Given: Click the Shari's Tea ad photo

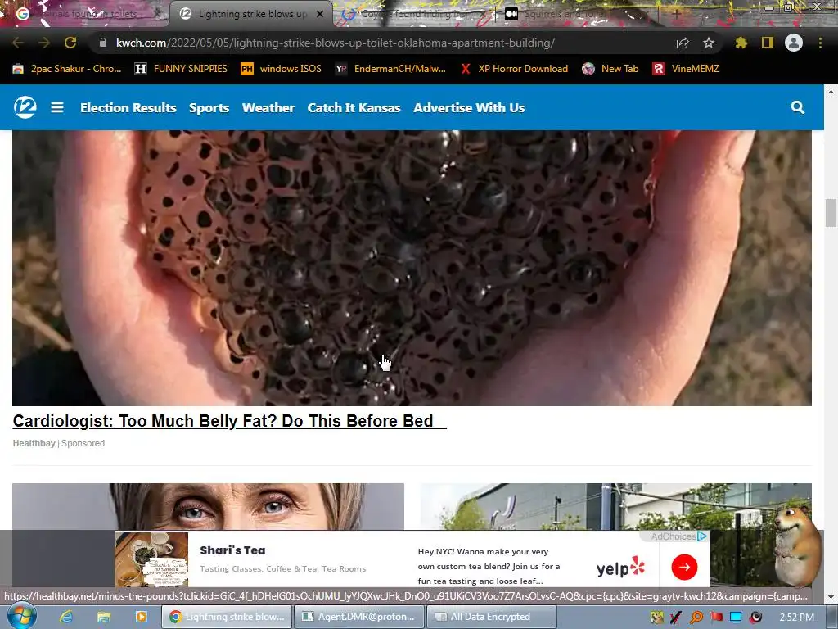Looking at the screenshot, I should 151,559.
